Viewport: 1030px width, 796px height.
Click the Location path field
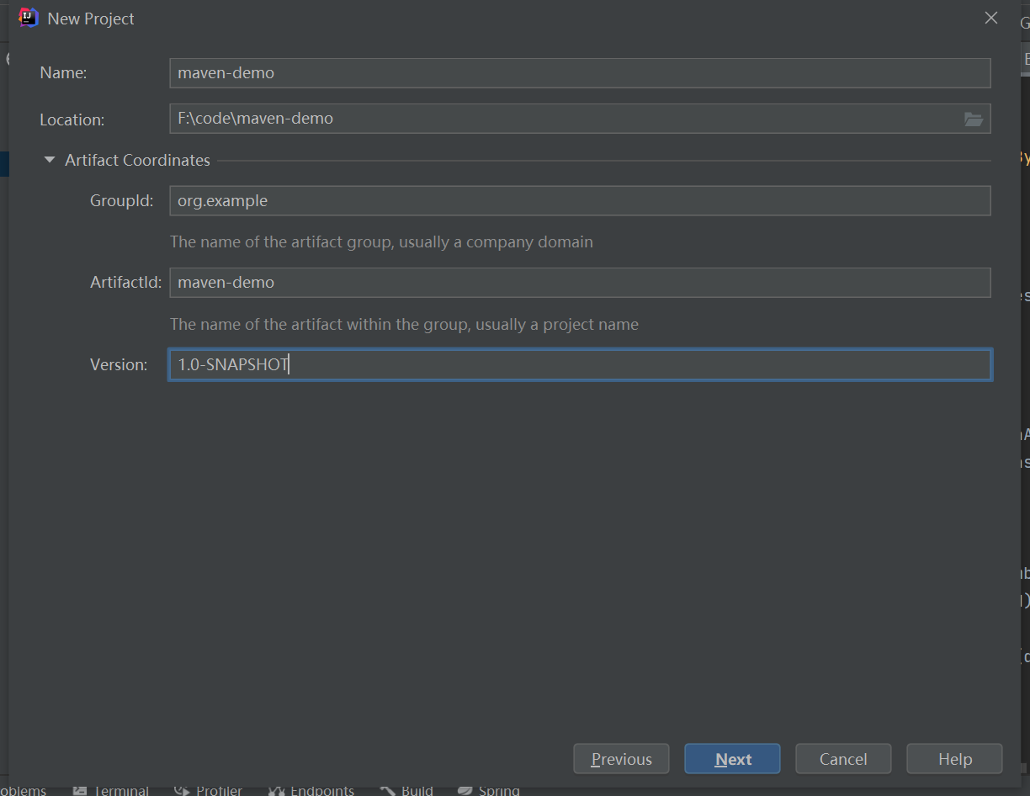(564, 119)
